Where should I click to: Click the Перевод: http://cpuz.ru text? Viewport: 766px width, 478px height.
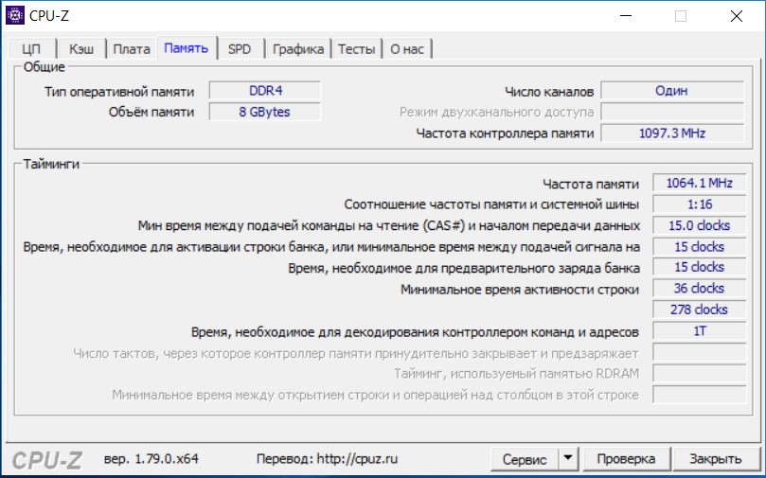coord(327,459)
